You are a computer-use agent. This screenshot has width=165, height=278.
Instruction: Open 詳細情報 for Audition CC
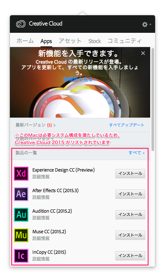coord(41,218)
